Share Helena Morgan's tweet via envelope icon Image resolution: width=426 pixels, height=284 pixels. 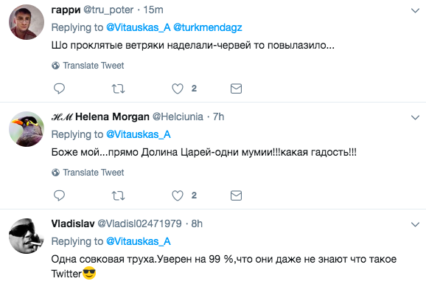pos(236,195)
